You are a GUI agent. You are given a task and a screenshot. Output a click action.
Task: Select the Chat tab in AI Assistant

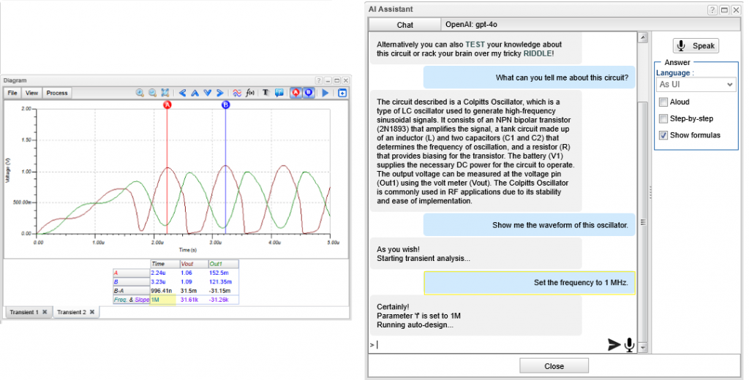point(404,25)
